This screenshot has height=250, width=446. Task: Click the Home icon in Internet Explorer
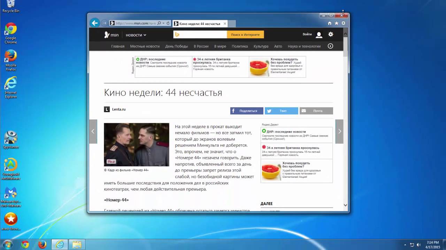pos(330,23)
